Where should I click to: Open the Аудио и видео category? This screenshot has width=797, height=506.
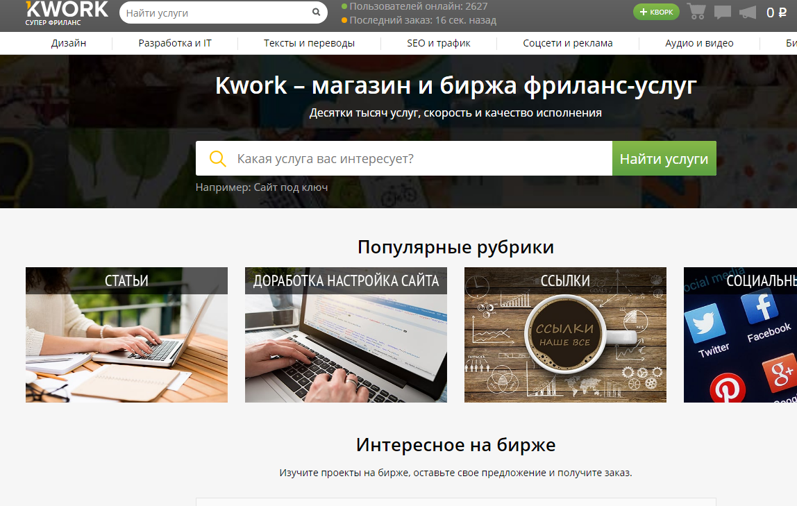tap(698, 42)
